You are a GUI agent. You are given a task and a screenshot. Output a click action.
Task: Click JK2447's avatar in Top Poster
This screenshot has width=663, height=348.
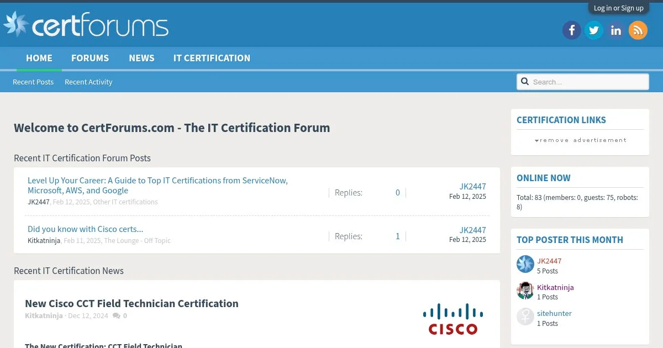525,264
